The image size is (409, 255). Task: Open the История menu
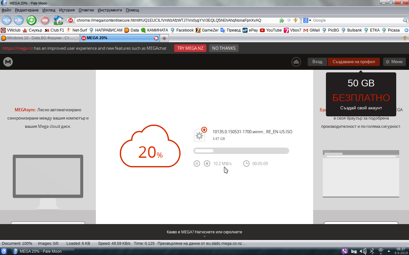67,10
